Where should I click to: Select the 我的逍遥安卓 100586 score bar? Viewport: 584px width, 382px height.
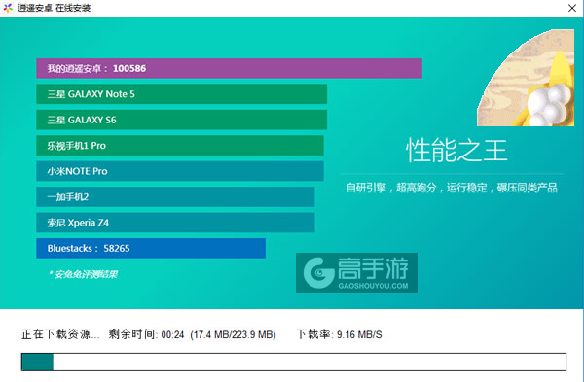tap(229, 68)
